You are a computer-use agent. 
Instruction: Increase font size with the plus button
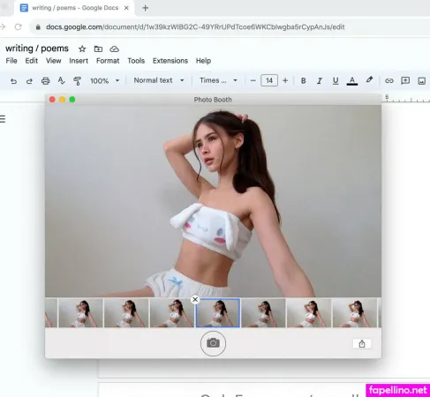(x=285, y=80)
